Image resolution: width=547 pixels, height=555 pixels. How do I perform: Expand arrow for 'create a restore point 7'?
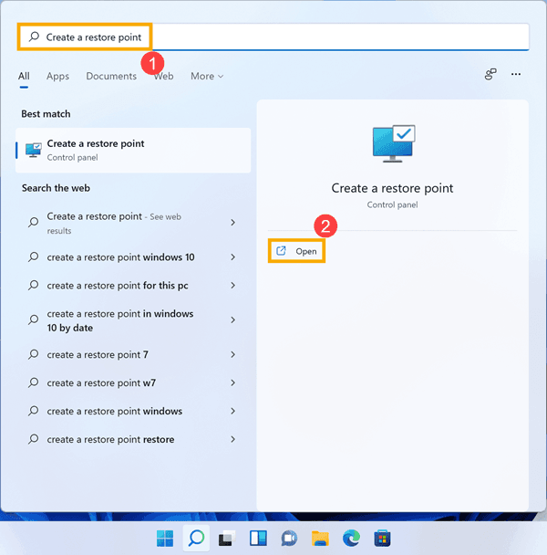[232, 354]
